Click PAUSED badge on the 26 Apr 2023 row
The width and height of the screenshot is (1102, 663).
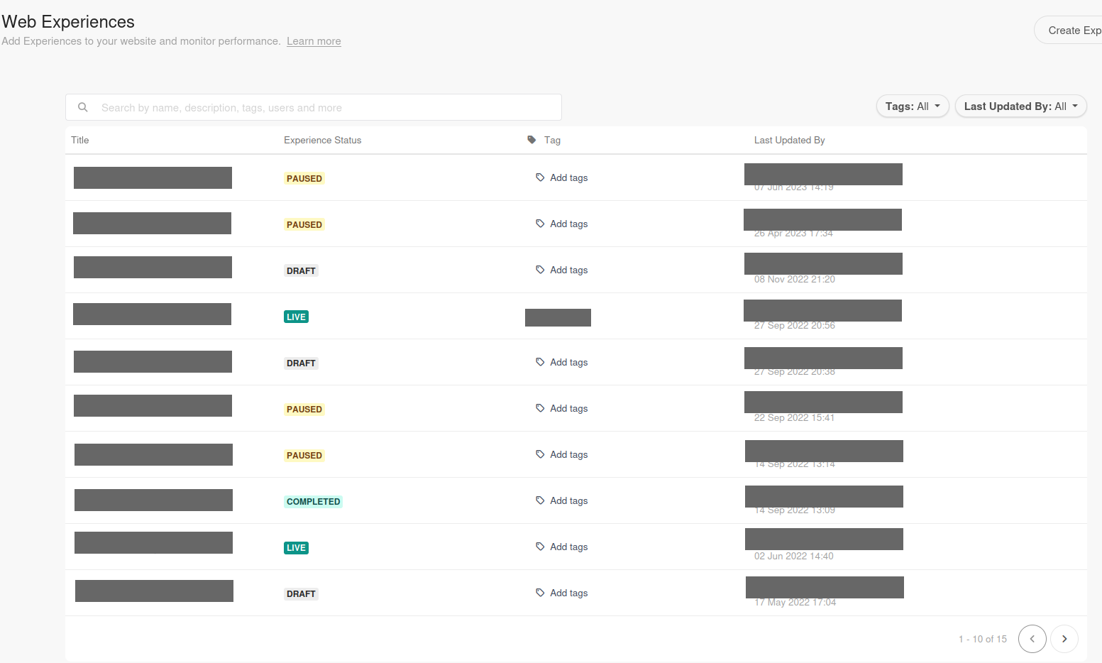(x=304, y=224)
